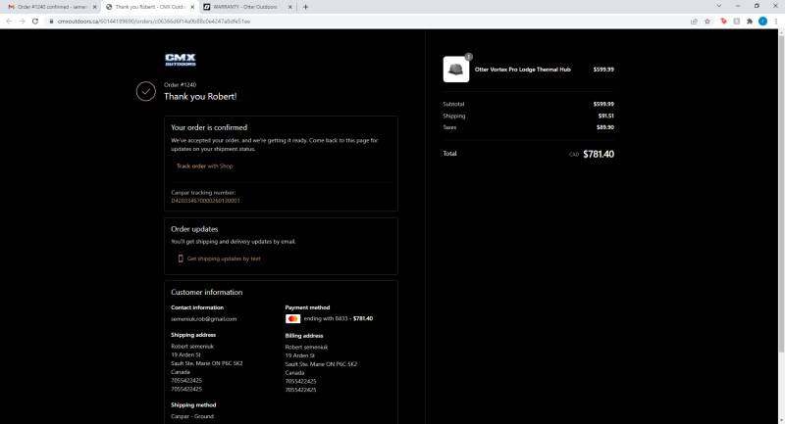Image resolution: width=785 pixels, height=424 pixels.
Task: Click the Order #1240 label
Action: pos(181,85)
